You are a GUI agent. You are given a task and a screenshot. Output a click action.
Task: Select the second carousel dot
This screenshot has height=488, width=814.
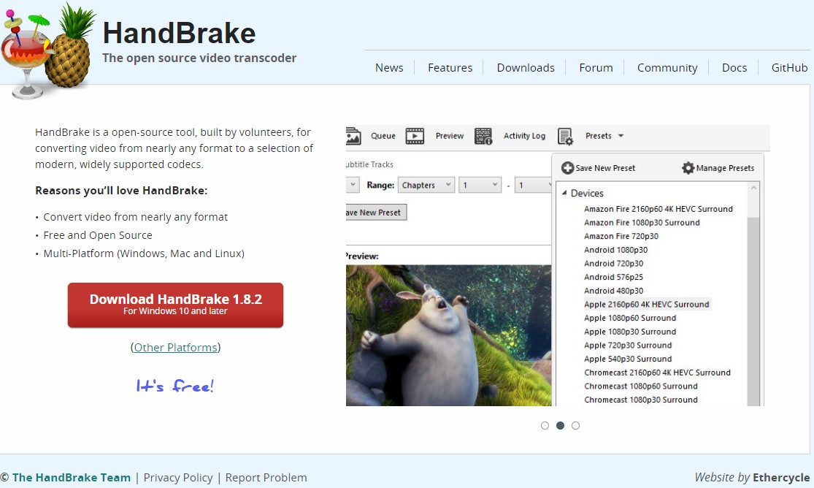pos(560,426)
